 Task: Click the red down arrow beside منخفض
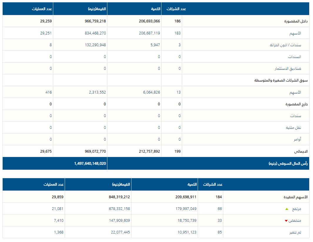coord(286,221)
